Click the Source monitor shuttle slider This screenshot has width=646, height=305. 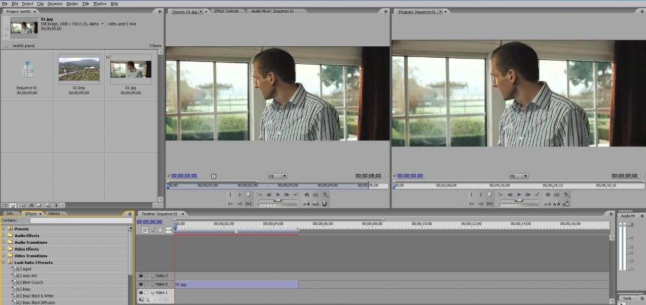click(278, 200)
